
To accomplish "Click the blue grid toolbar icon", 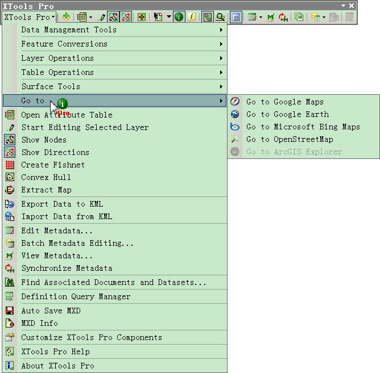I will tap(236, 17).
